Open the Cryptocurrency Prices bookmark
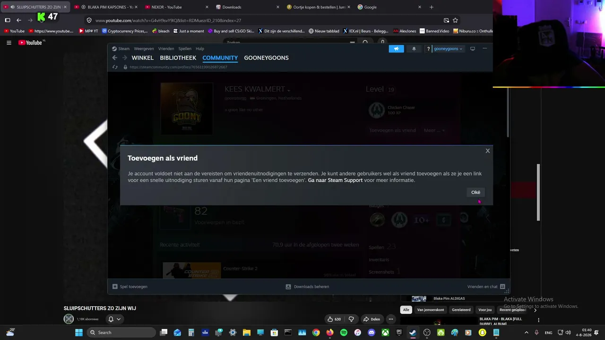Screen dimensions: 605x340 (125, 31)
